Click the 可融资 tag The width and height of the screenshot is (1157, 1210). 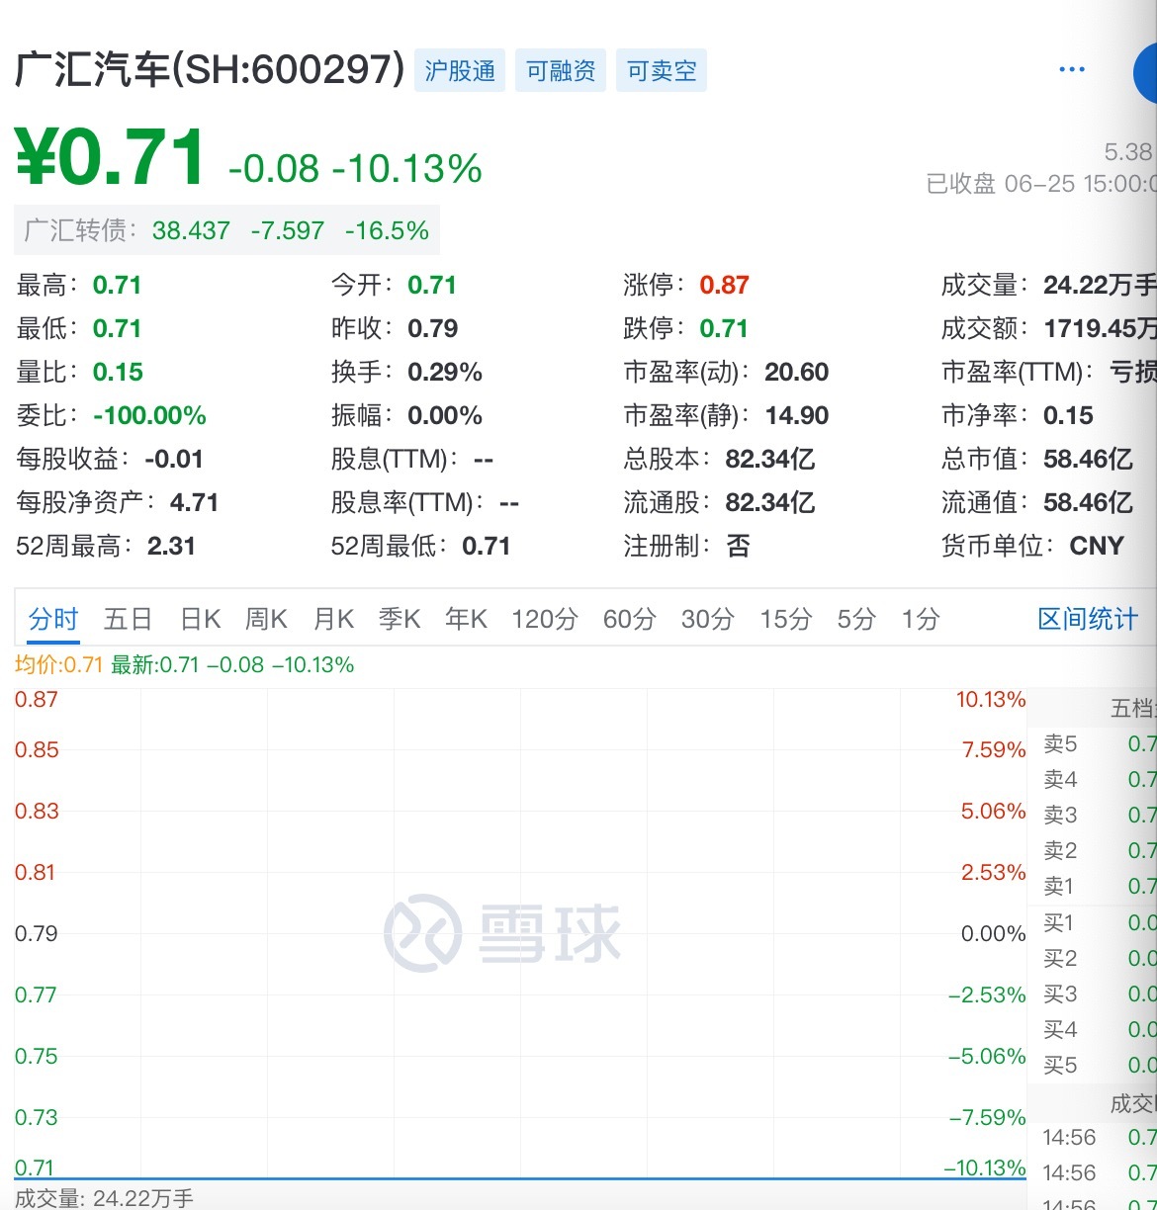[x=561, y=71]
